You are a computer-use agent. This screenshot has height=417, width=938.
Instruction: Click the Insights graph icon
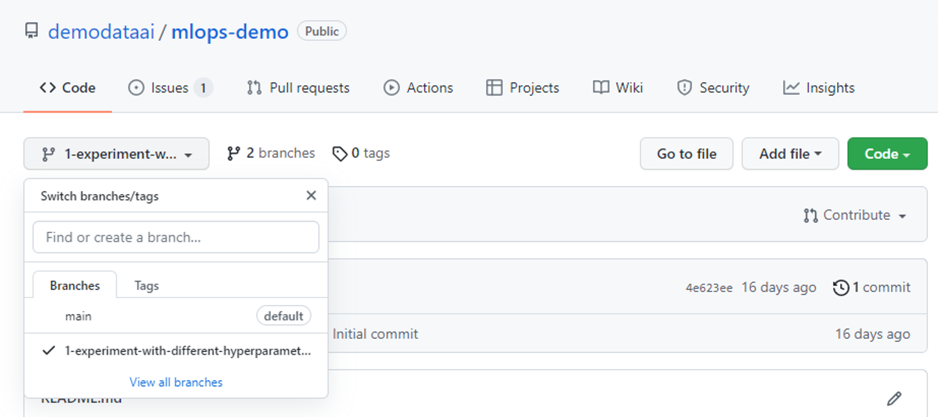coord(790,88)
